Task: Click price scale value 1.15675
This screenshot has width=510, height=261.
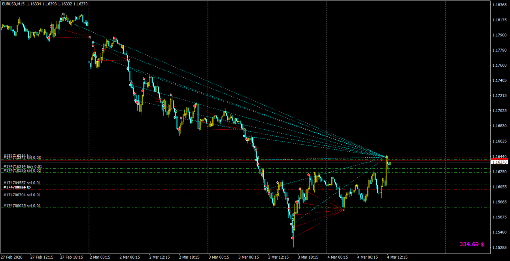Action: click(x=500, y=217)
